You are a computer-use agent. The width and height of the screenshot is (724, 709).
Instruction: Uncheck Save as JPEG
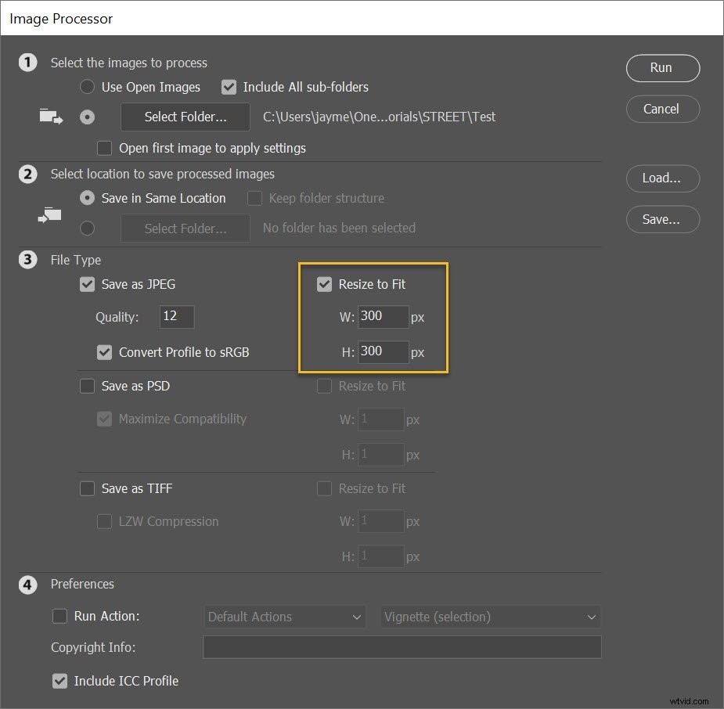pyautogui.click(x=87, y=284)
